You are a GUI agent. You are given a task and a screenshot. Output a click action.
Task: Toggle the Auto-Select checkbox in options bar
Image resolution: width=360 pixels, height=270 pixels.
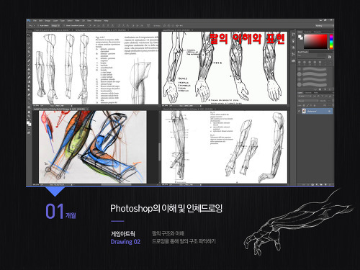pyautogui.click(x=38, y=26)
